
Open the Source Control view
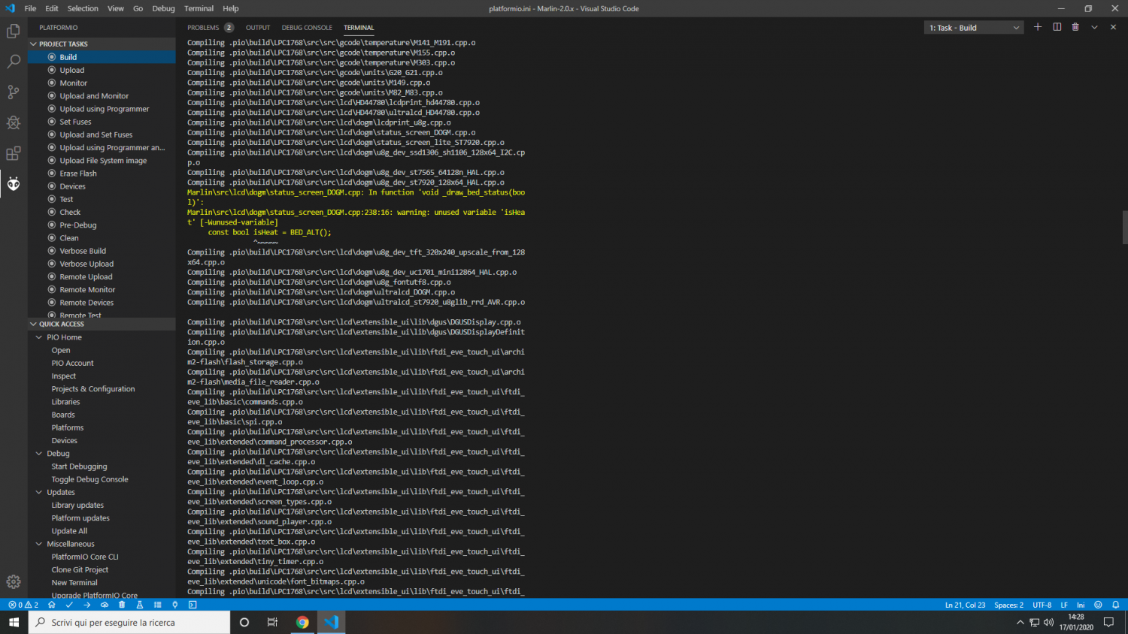click(x=14, y=92)
